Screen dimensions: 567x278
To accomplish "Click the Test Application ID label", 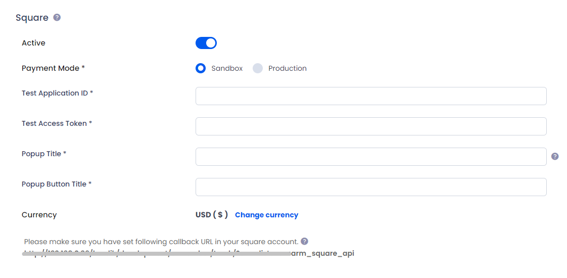I will pyautogui.click(x=58, y=93).
